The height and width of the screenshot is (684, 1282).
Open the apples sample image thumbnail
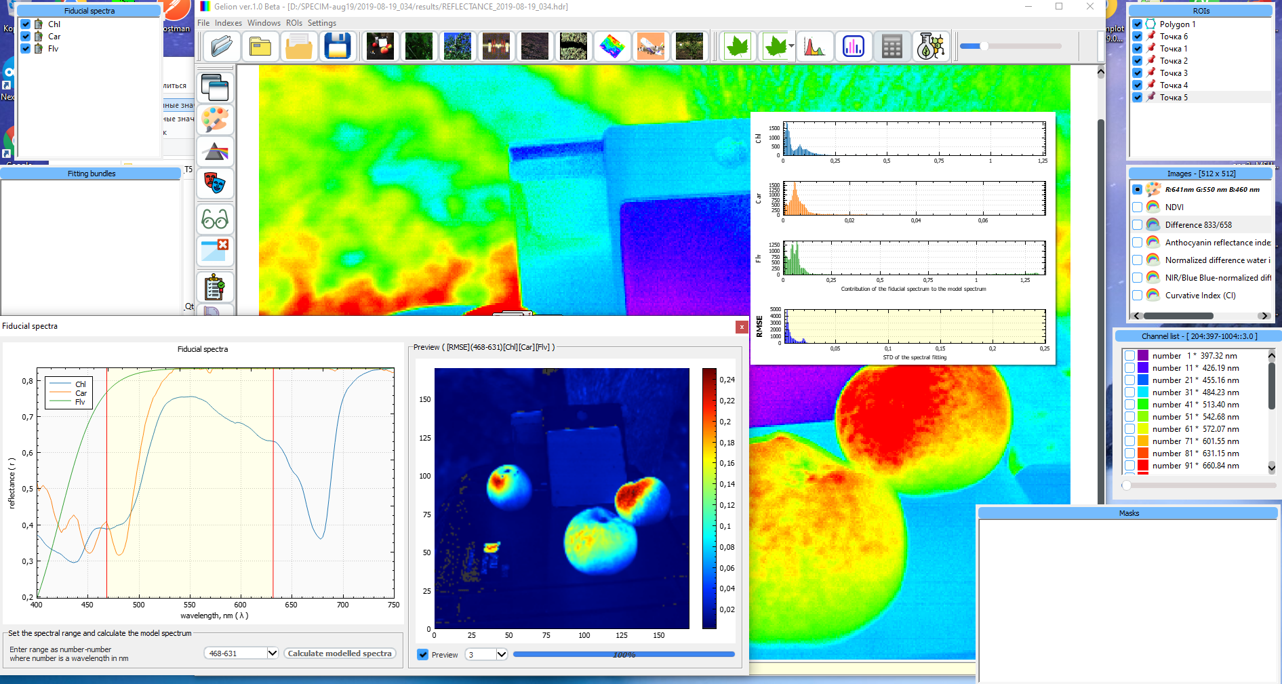coord(380,47)
